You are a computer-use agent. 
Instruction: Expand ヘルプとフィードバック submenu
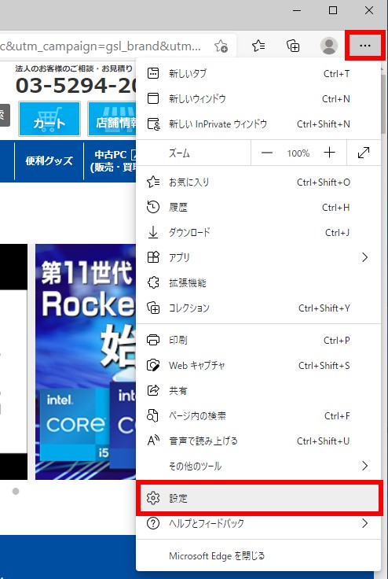click(258, 523)
